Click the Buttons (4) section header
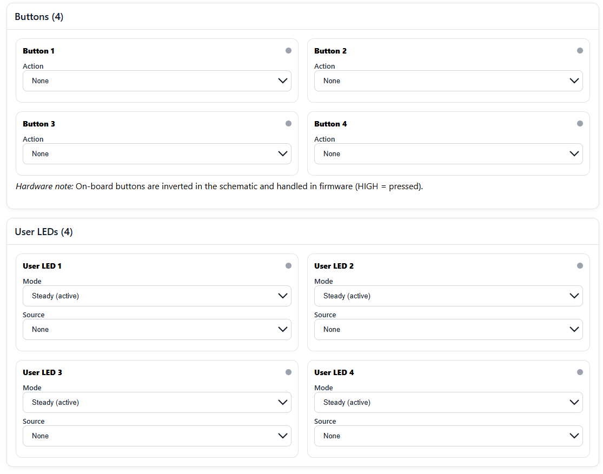The image size is (603, 474). click(x=39, y=17)
